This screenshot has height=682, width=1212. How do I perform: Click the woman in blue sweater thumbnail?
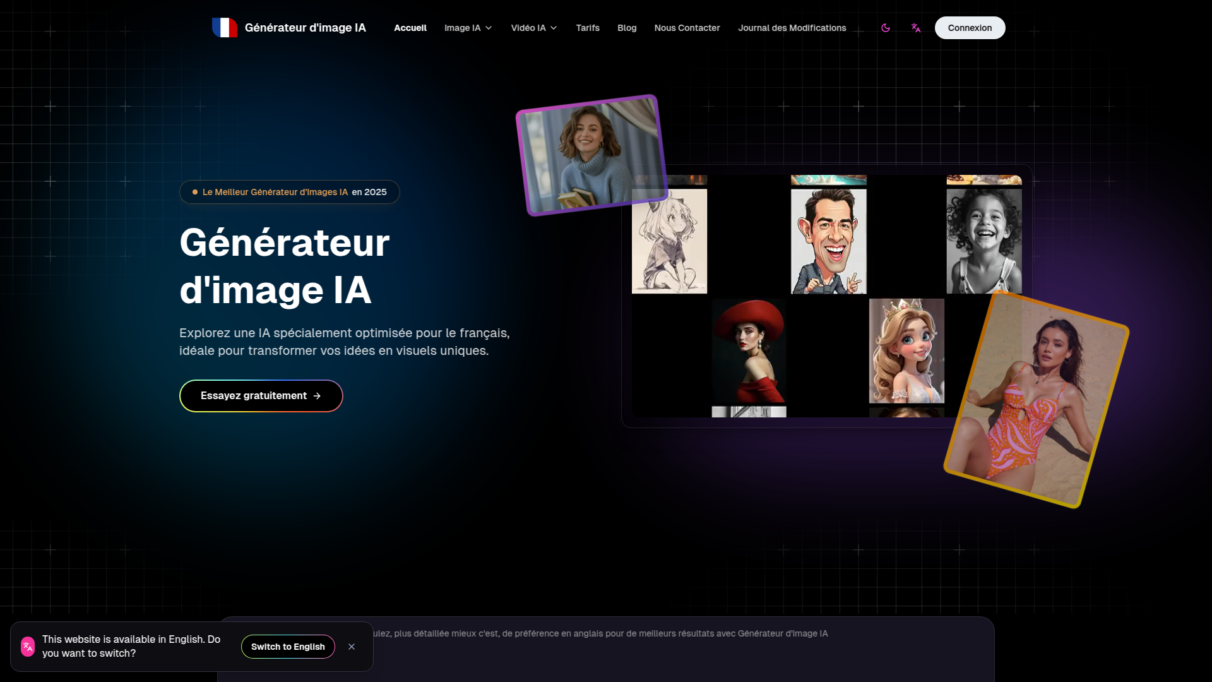(591, 155)
